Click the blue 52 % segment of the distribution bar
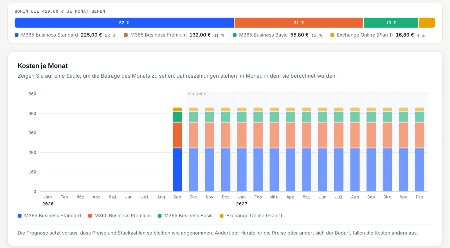450x248 pixels. (x=124, y=23)
